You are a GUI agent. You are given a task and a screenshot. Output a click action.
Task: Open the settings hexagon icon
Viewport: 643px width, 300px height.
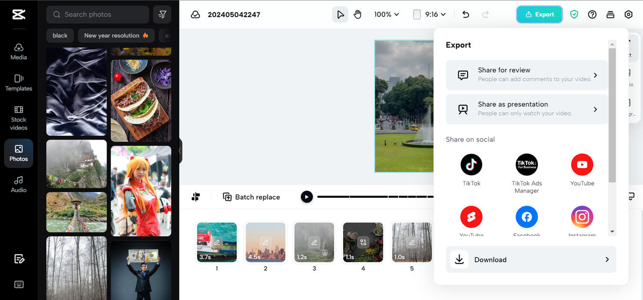click(628, 15)
